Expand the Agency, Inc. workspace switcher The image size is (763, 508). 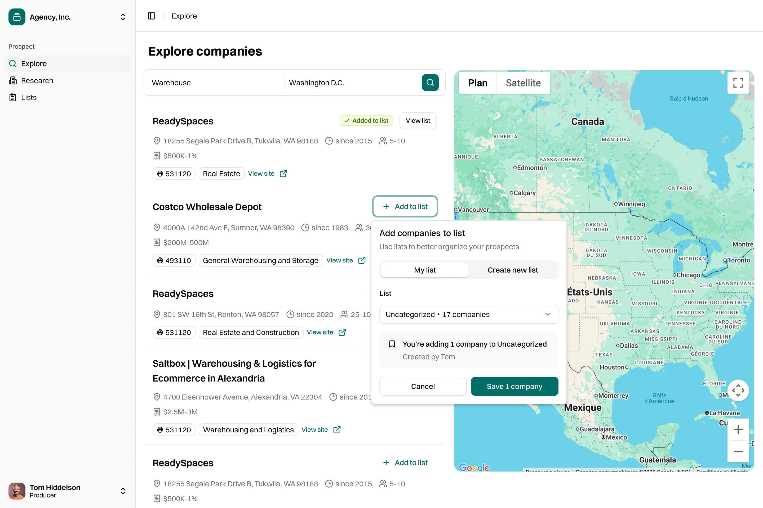pos(123,17)
